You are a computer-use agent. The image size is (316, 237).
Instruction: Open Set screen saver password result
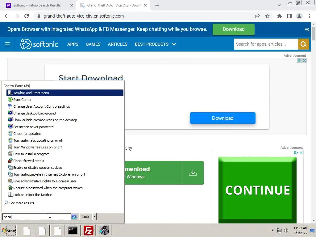click(x=65, y=127)
